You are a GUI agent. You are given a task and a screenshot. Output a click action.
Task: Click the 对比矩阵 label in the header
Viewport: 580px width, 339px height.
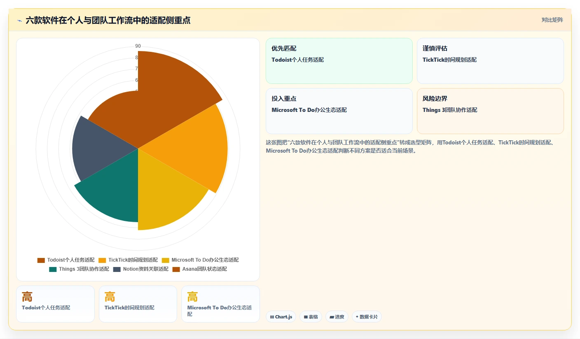pyautogui.click(x=552, y=20)
